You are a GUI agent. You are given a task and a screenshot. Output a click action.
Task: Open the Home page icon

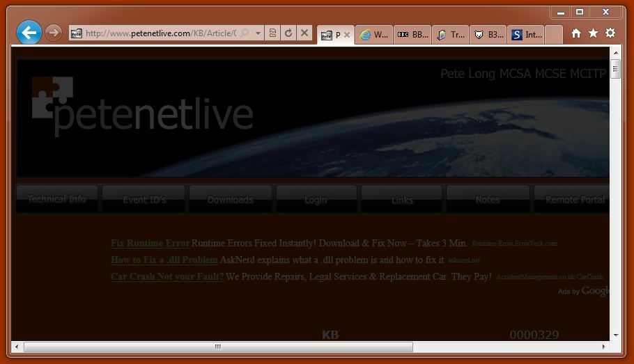(x=576, y=33)
